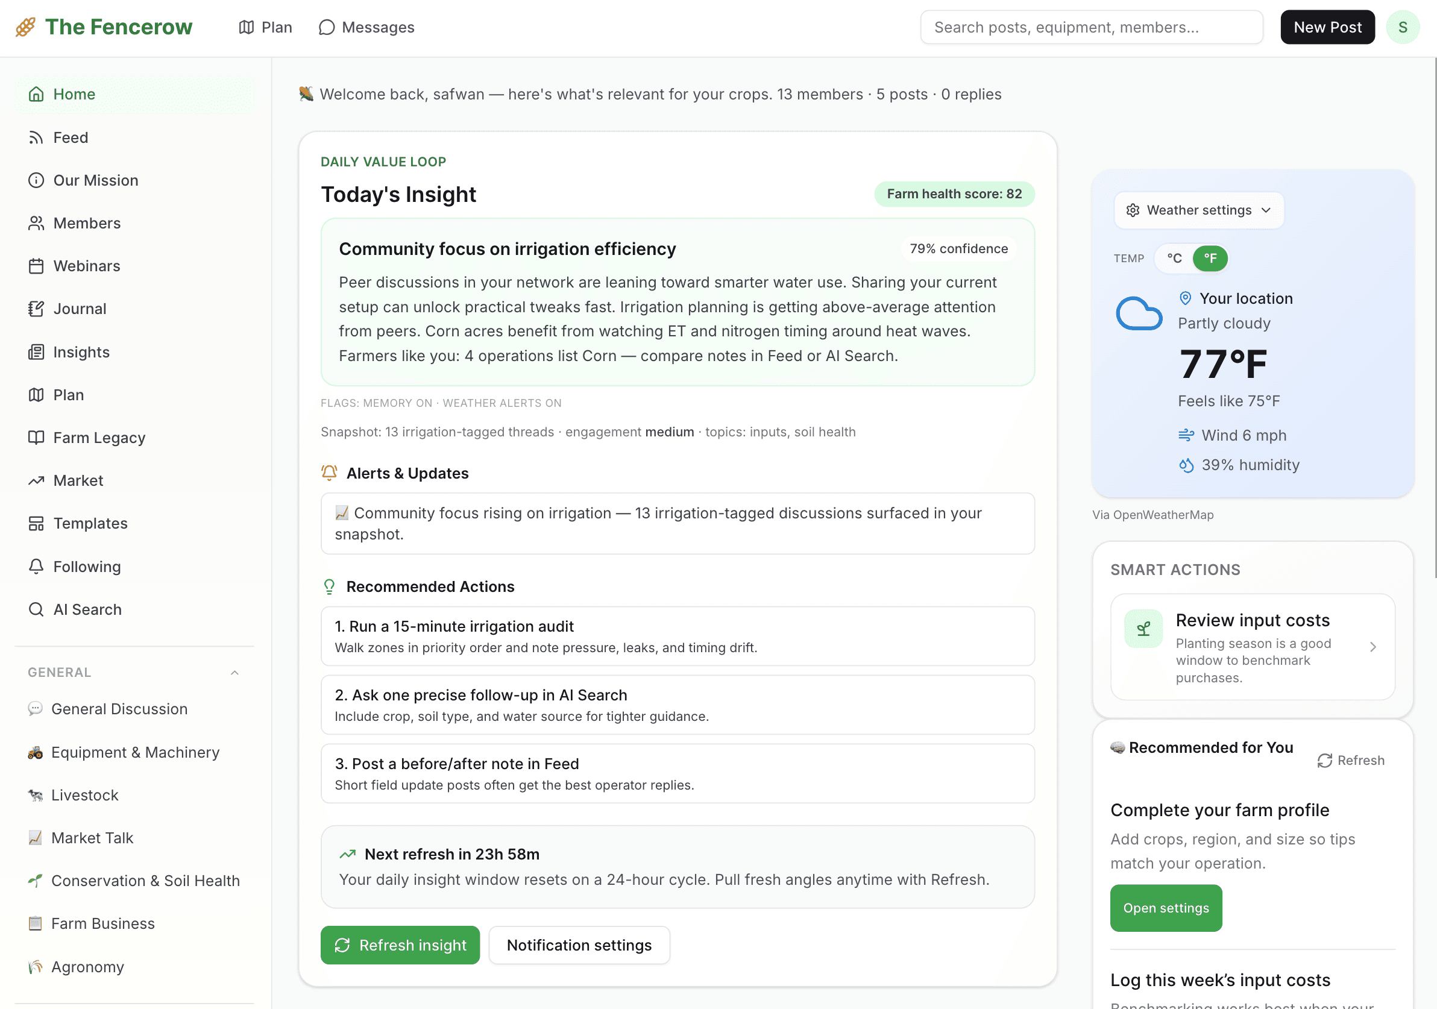Image resolution: width=1437 pixels, height=1009 pixels.
Task: Click the Our Mission info icon
Action: tap(36, 180)
